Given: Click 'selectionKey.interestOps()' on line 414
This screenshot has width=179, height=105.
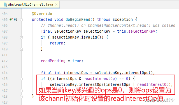Looking at the screenshot, I should coord(124,73).
